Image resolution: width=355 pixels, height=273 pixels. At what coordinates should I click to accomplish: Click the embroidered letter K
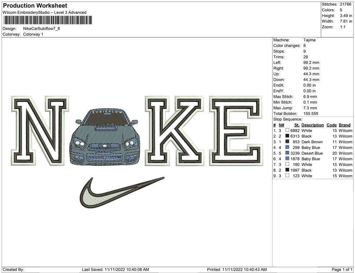175,131
